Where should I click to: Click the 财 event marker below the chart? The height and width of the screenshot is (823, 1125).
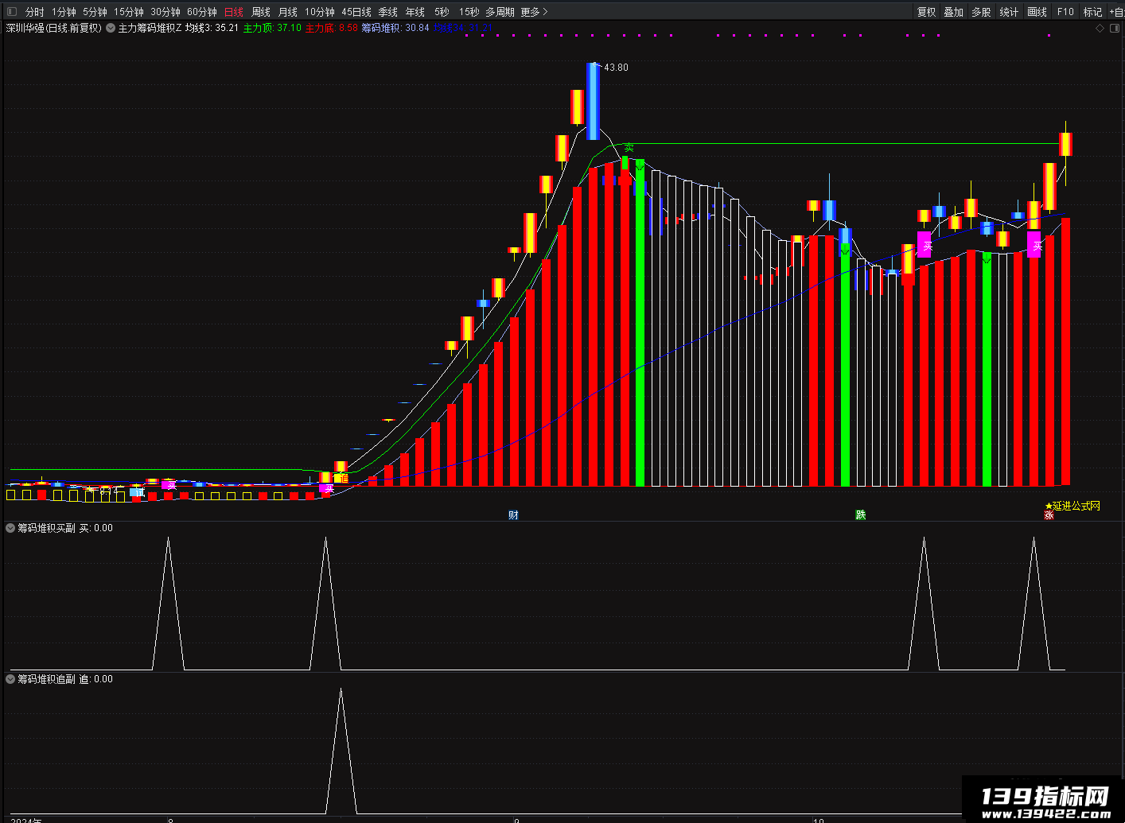513,514
